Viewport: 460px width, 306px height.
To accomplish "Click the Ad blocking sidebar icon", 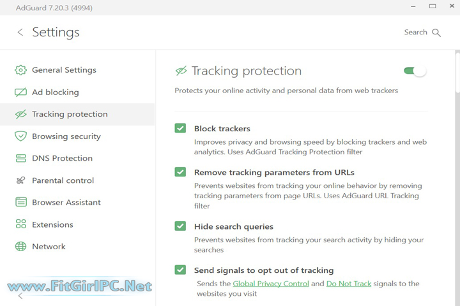I will (21, 92).
